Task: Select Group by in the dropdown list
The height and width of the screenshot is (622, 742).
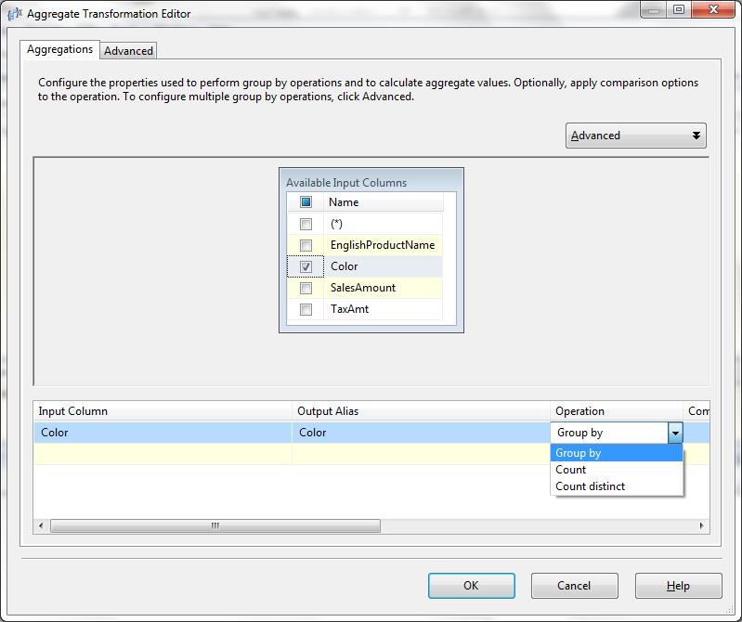Action: pyautogui.click(x=579, y=453)
